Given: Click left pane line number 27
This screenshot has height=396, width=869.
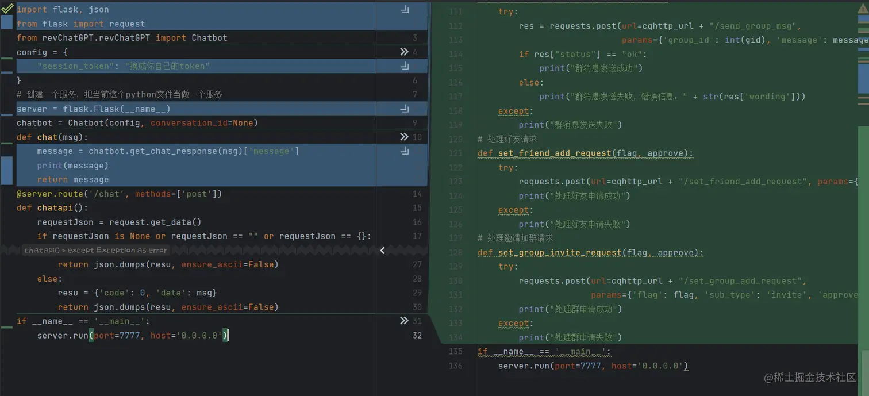Looking at the screenshot, I should pos(417,264).
